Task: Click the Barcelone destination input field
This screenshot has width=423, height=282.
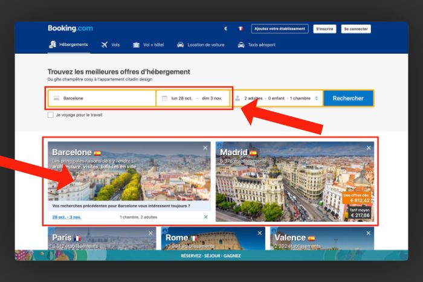Action: tap(103, 98)
